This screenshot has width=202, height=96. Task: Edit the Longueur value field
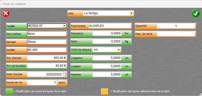107,58
